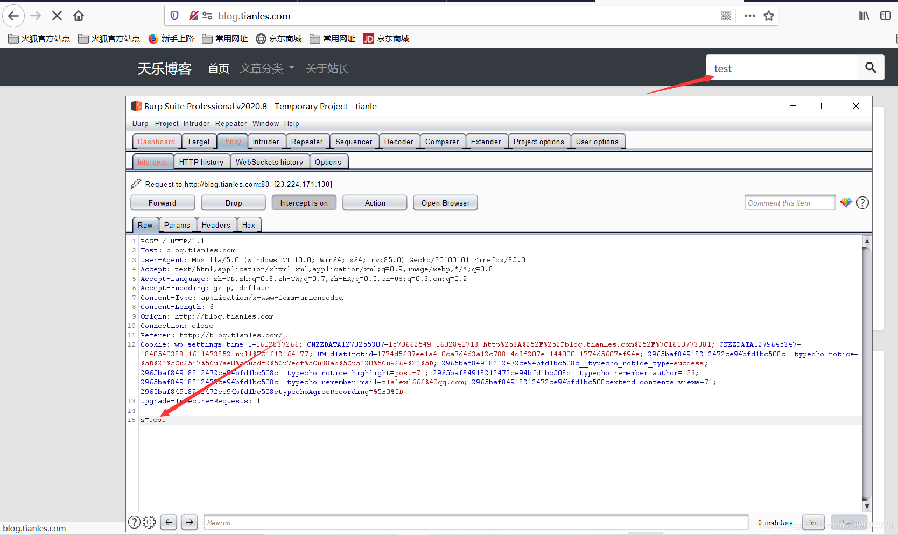898x535 pixels.
Task: Open page actions three-dot menu
Action: pyautogui.click(x=750, y=16)
